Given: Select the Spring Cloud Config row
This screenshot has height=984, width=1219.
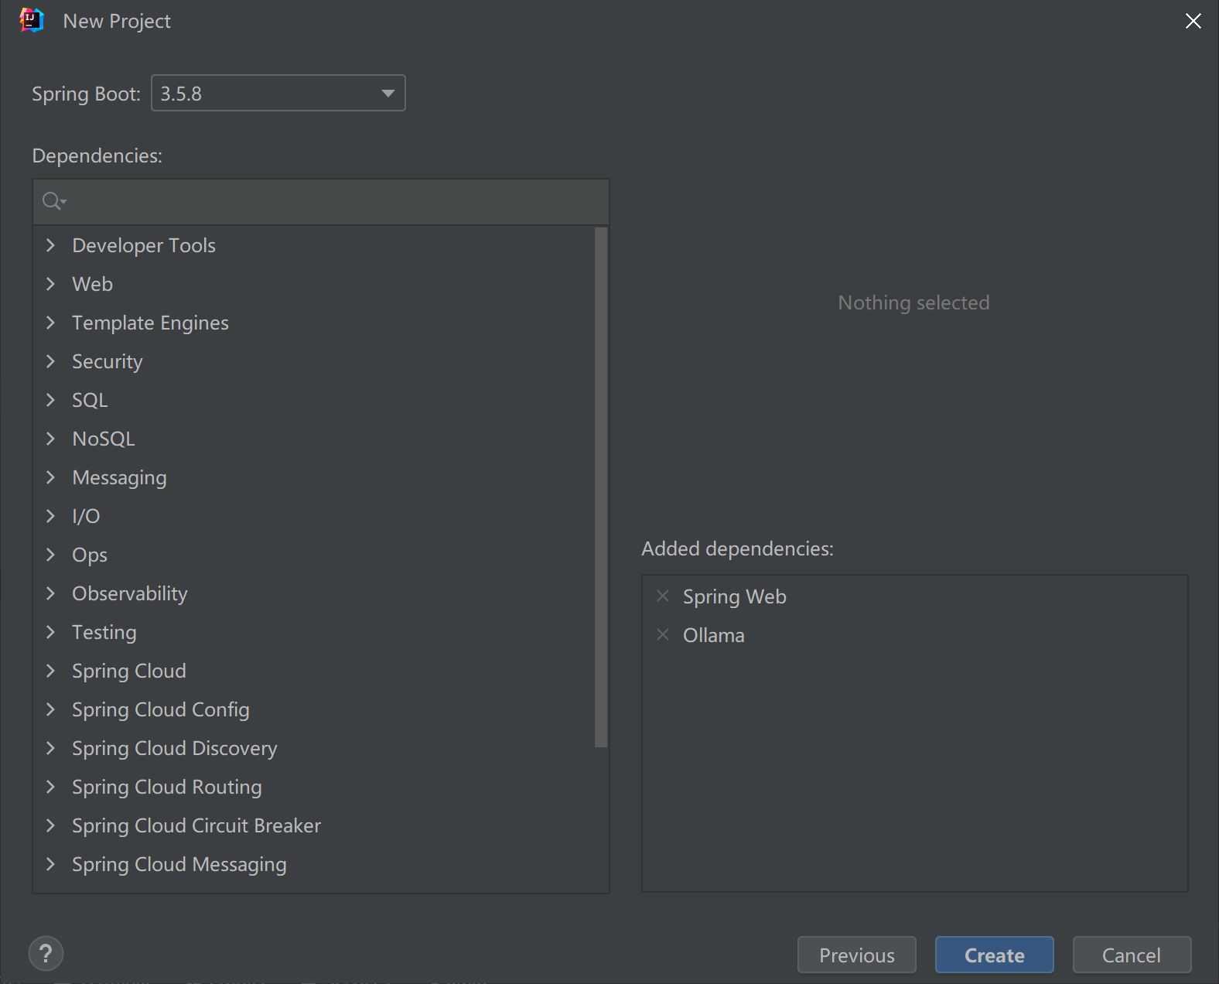Looking at the screenshot, I should [314, 709].
